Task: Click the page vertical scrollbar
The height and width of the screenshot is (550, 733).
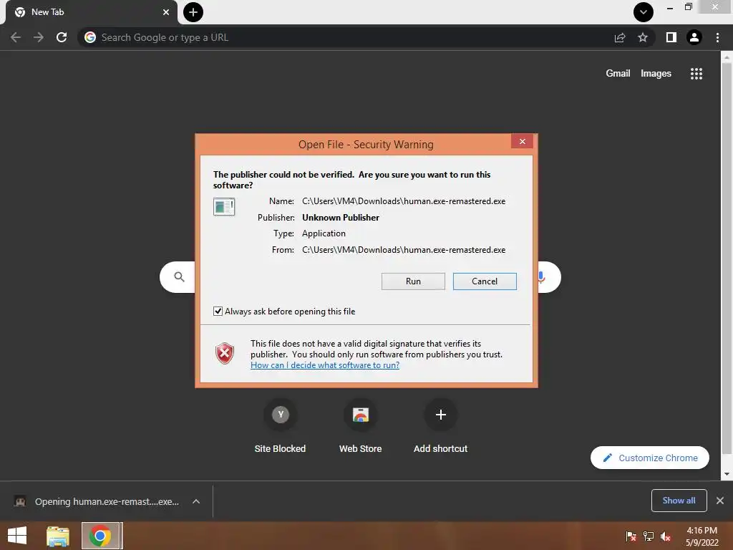Action: (x=727, y=259)
